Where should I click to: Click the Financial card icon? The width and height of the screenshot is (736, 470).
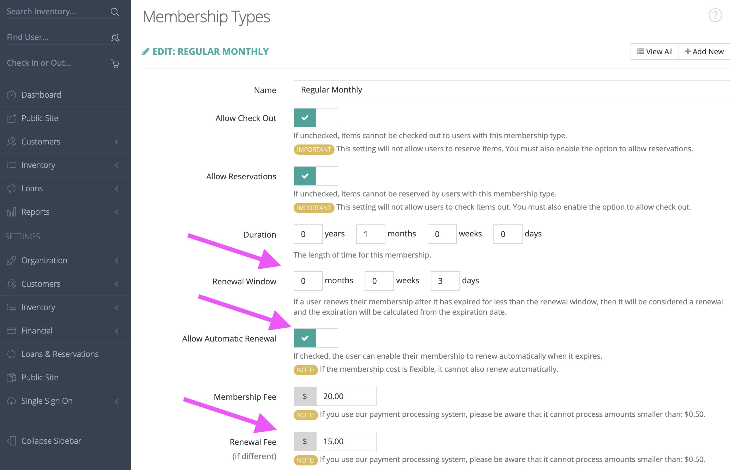click(11, 331)
